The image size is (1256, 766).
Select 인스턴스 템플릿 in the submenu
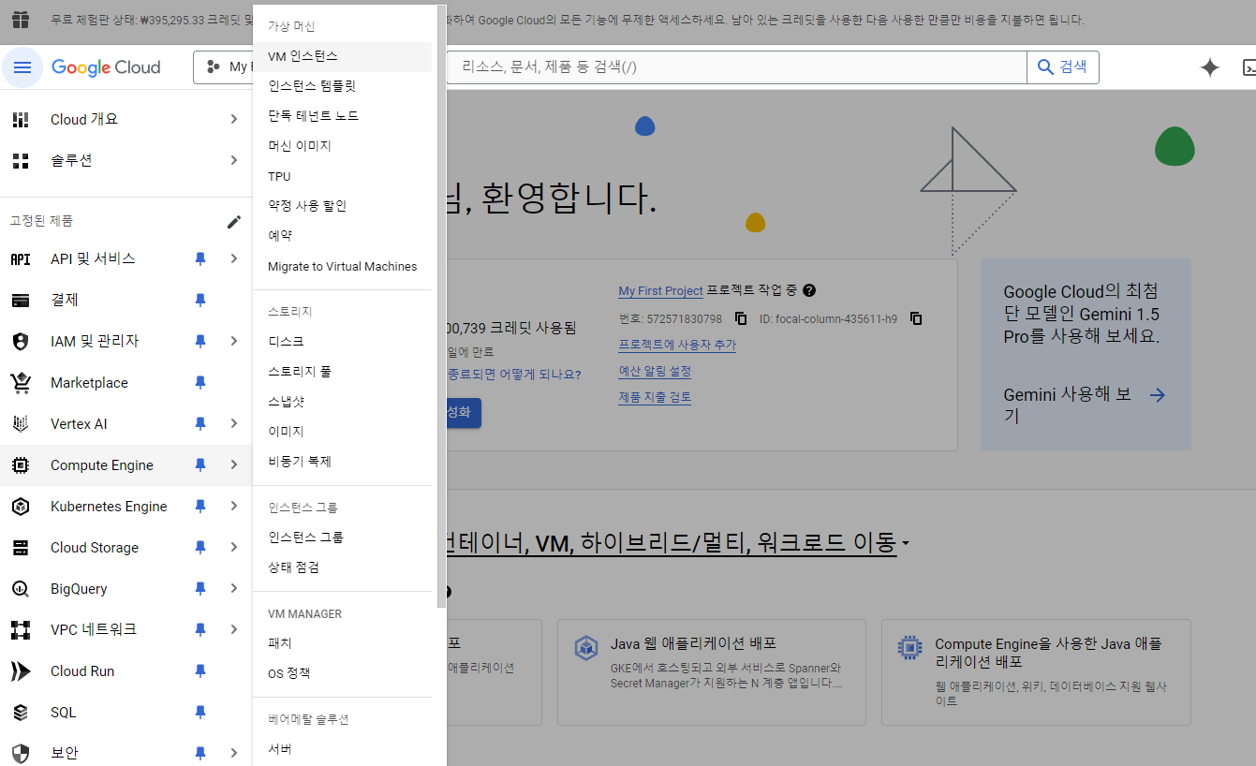tap(343, 86)
